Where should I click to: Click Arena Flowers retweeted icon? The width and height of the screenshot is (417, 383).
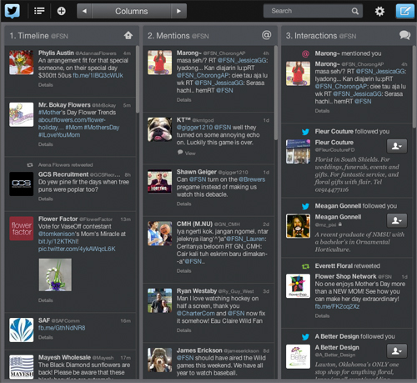[x=30, y=165]
